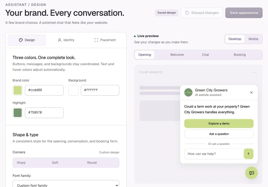Click the undo arrow icon in Discard changes

pyautogui.click(x=187, y=13)
